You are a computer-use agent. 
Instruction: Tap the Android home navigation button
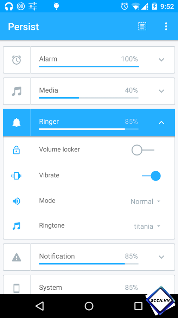pyautogui.click(x=89, y=306)
